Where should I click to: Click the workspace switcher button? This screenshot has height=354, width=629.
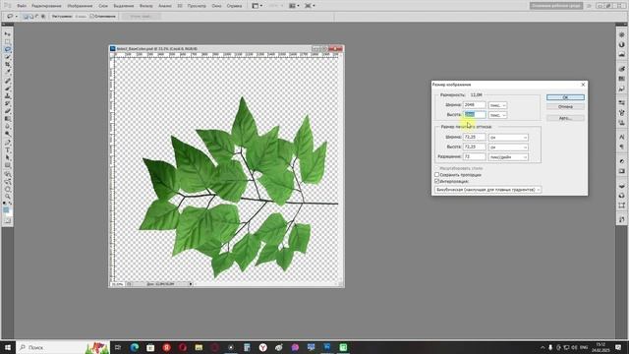click(x=556, y=6)
